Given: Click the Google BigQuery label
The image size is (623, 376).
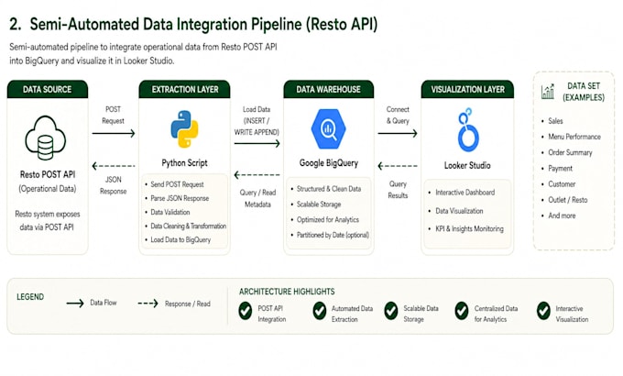Looking at the screenshot, I should 329,162.
